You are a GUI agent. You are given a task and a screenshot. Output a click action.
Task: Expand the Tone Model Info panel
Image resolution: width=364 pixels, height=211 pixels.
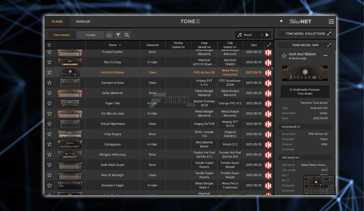[x=329, y=45]
